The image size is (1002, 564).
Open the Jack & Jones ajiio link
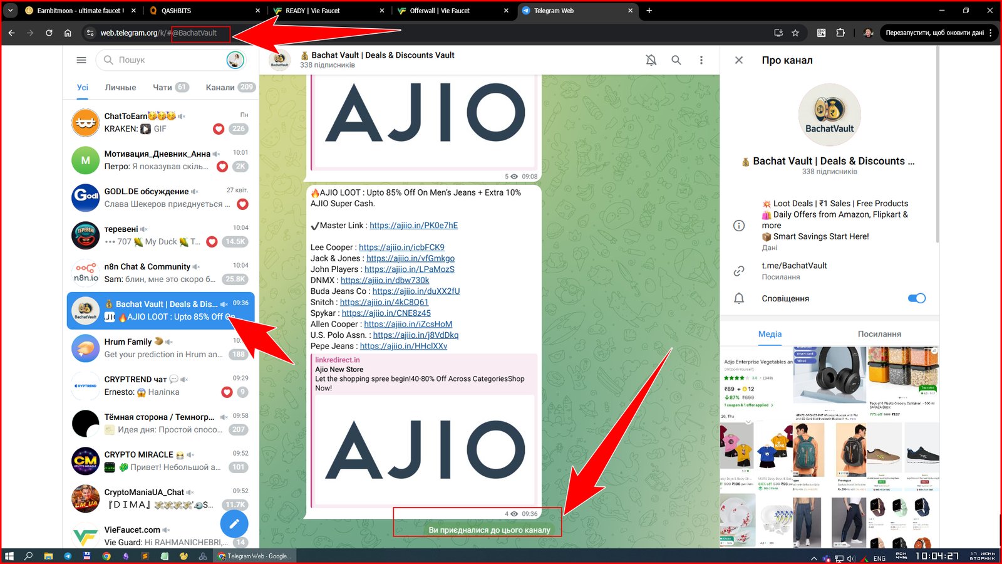coord(410,258)
